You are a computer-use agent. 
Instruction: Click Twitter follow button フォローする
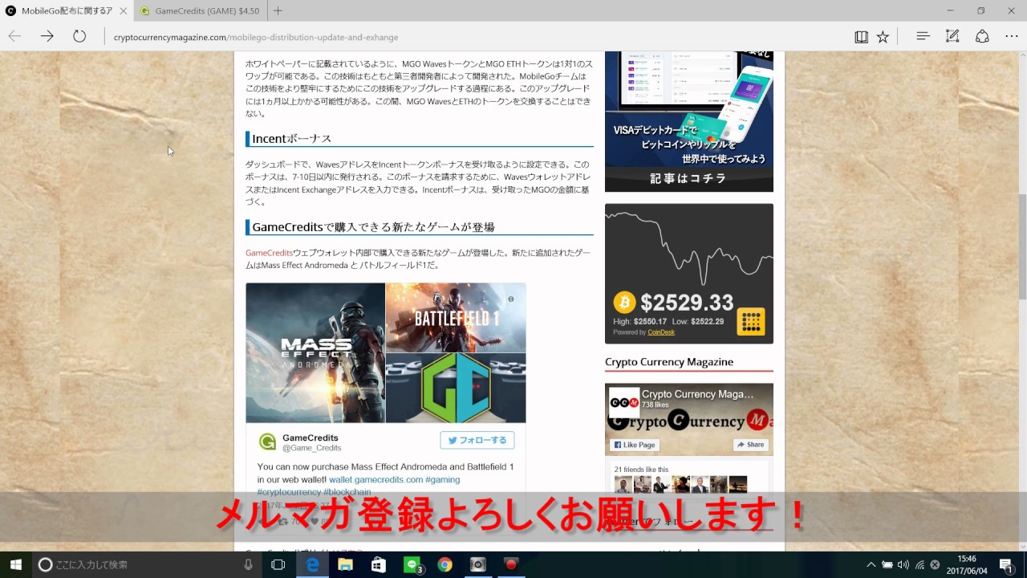(477, 440)
